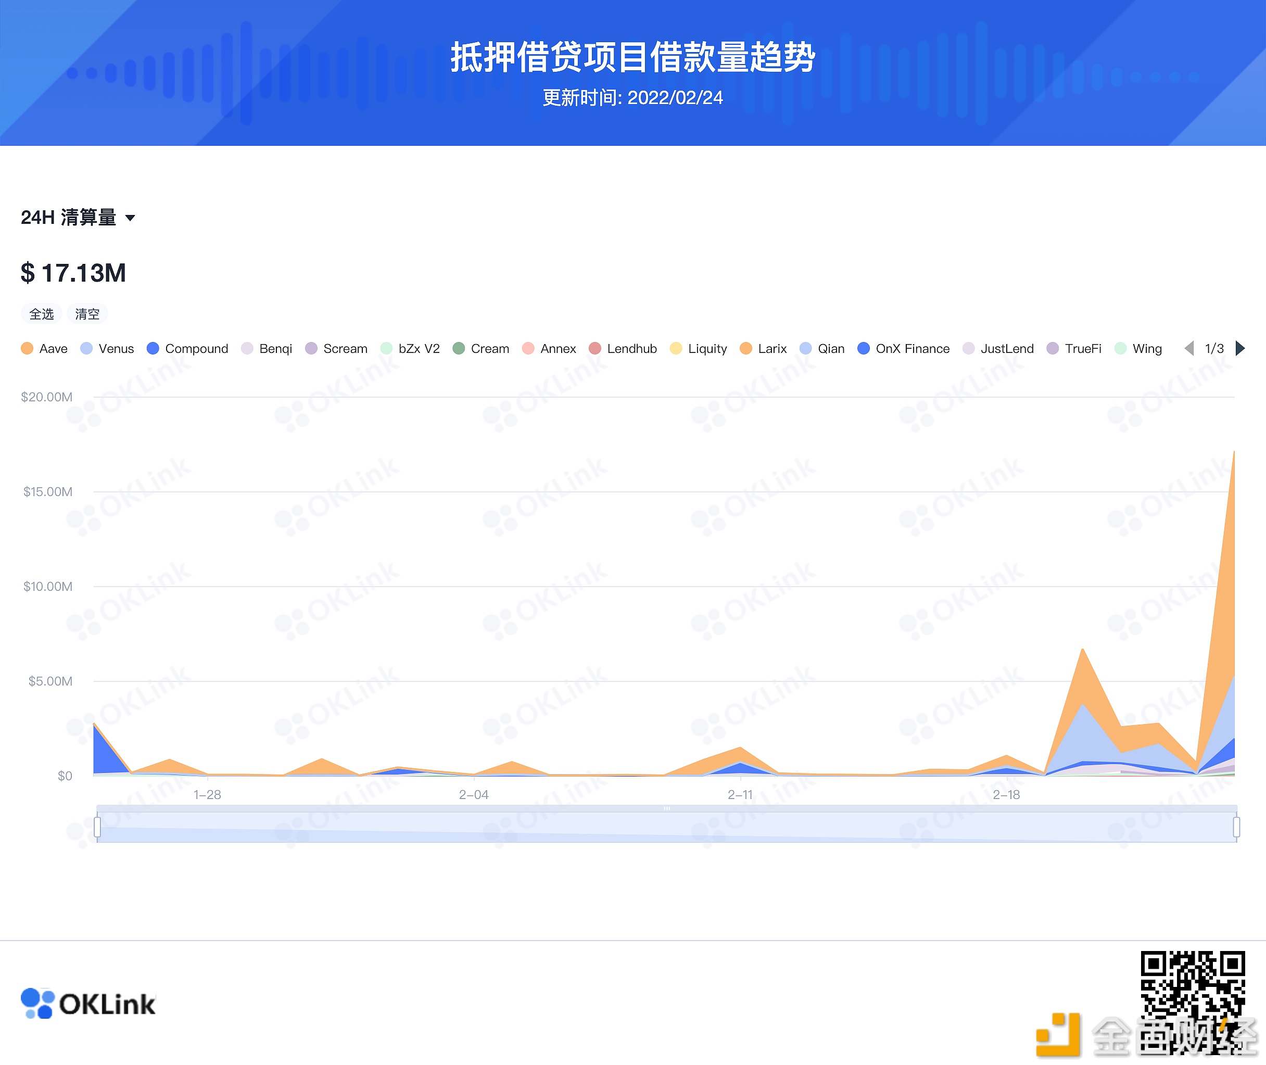Toggle the Cream legend entry
Image resolution: width=1266 pixels, height=1065 pixels.
(x=481, y=348)
